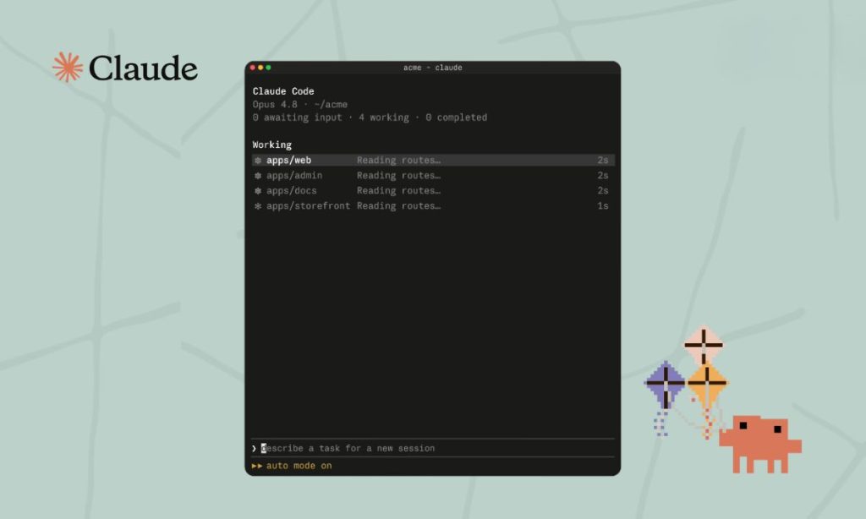The image size is (866, 519).
Task: Click the orange pixel kite
Action: [x=708, y=383]
